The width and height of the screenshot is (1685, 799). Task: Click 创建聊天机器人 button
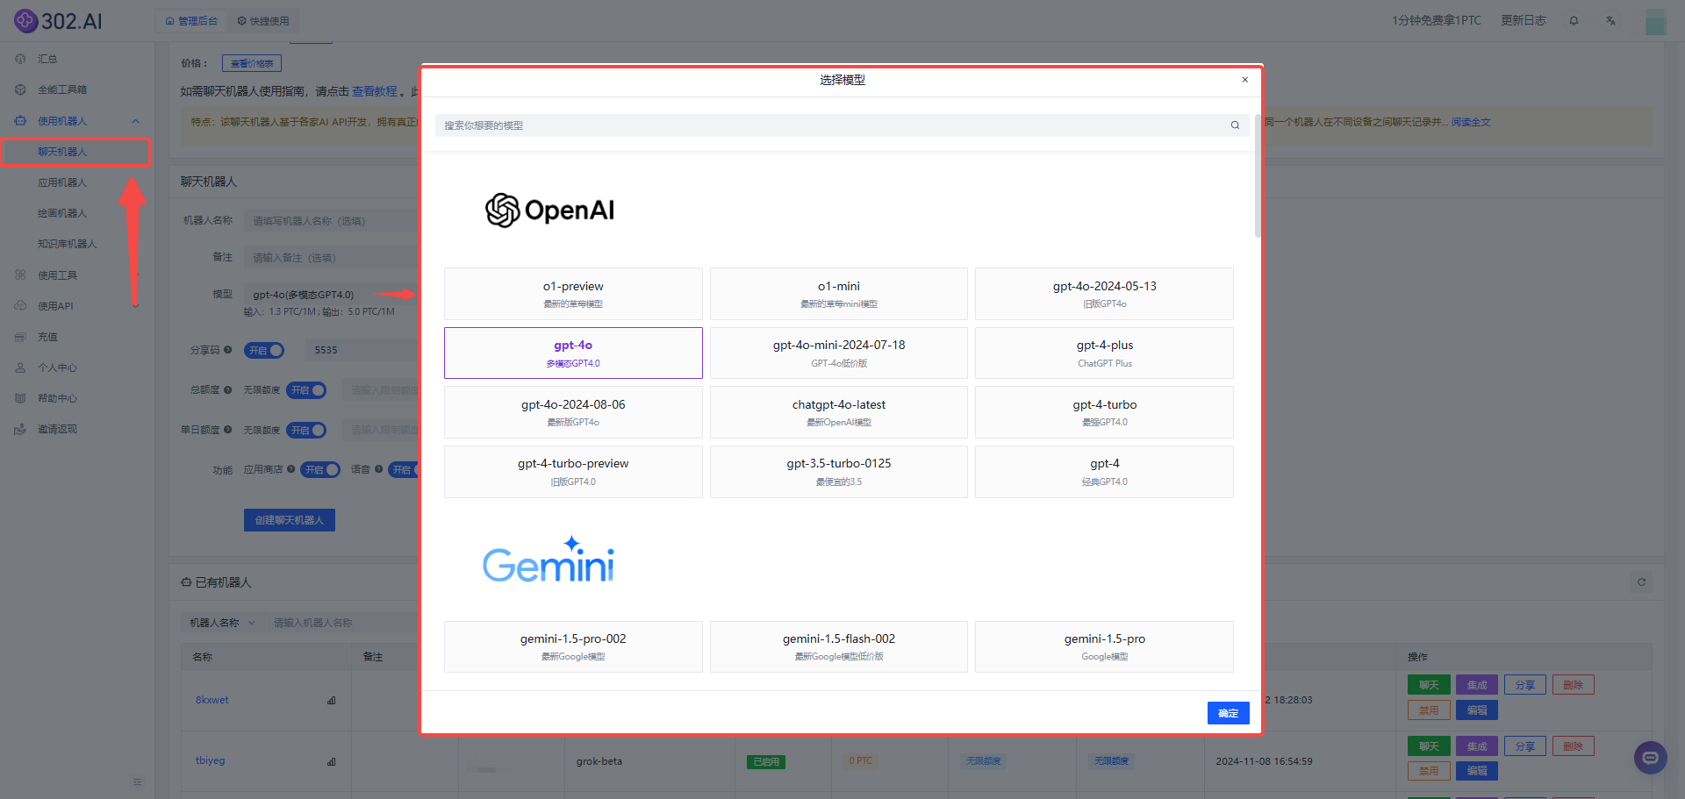point(290,520)
